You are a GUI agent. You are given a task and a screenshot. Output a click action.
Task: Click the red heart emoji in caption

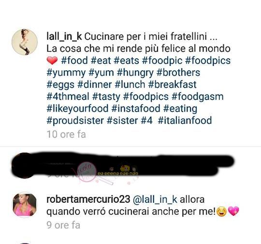(52, 61)
